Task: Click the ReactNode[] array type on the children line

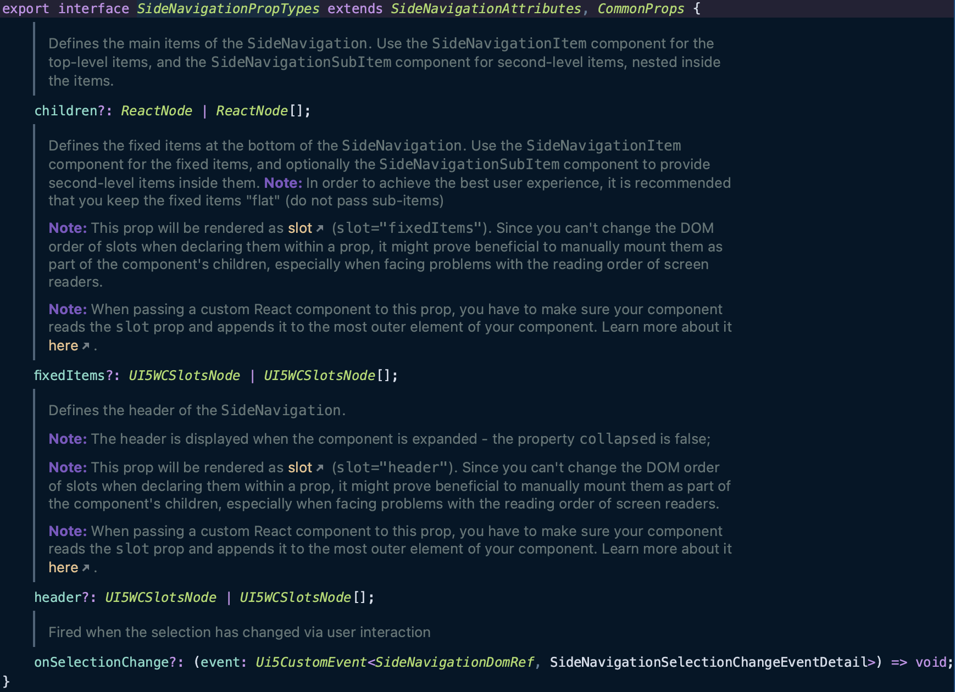Action: 259,111
